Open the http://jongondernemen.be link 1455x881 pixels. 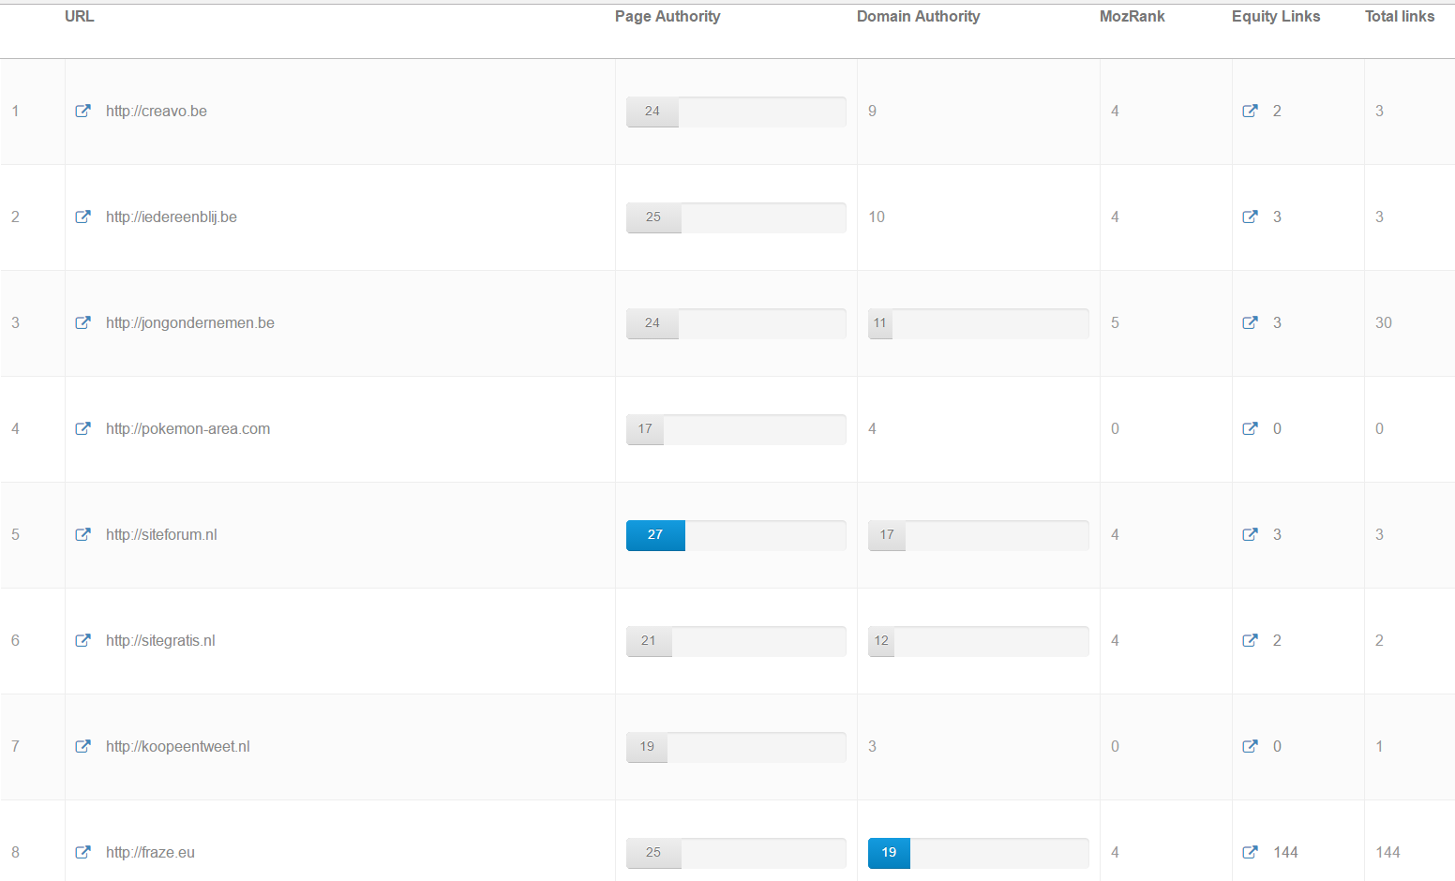(190, 322)
